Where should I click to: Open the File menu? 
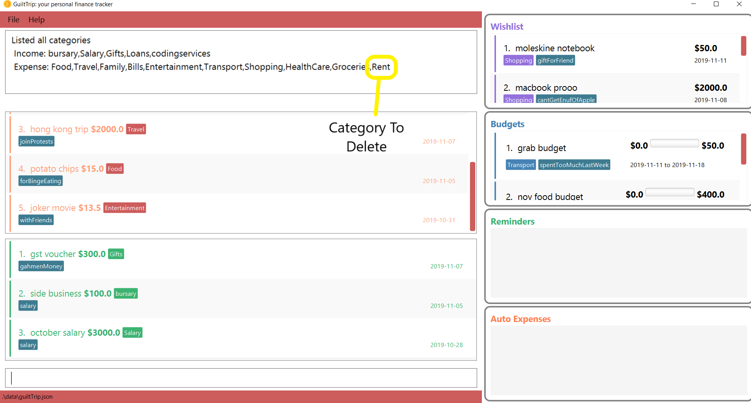click(13, 20)
